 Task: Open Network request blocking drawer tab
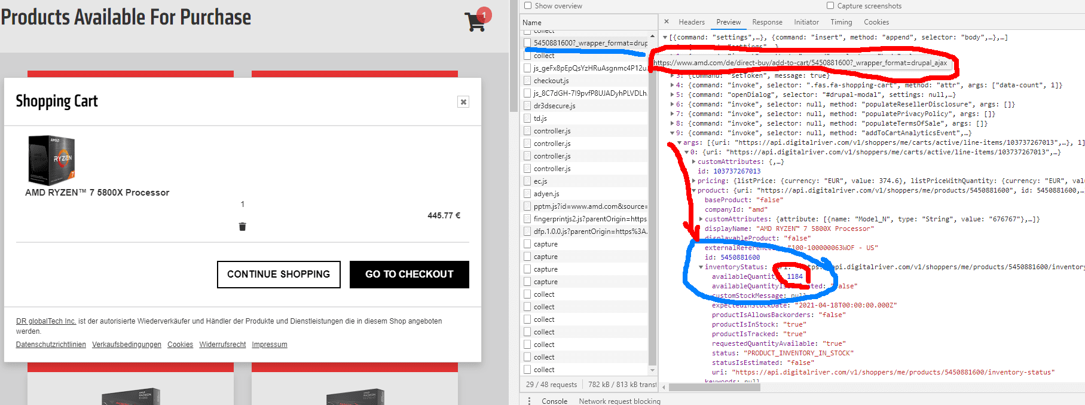tap(619, 401)
